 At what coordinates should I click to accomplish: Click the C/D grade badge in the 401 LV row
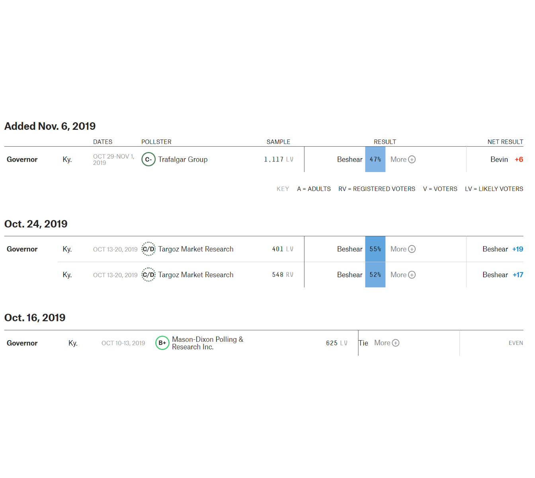point(148,249)
